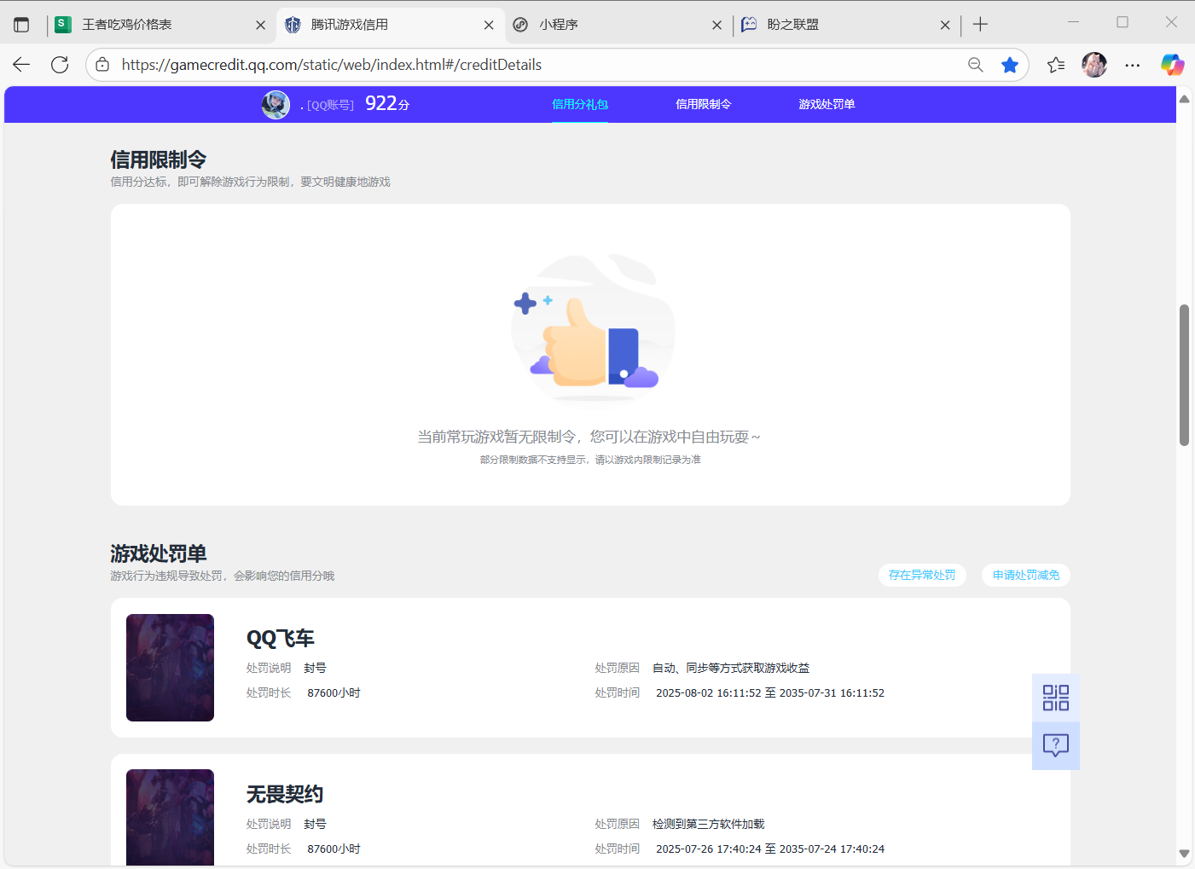Image resolution: width=1195 pixels, height=869 pixels.
Task: Select 信用限制令 navigation tab
Action: click(704, 104)
